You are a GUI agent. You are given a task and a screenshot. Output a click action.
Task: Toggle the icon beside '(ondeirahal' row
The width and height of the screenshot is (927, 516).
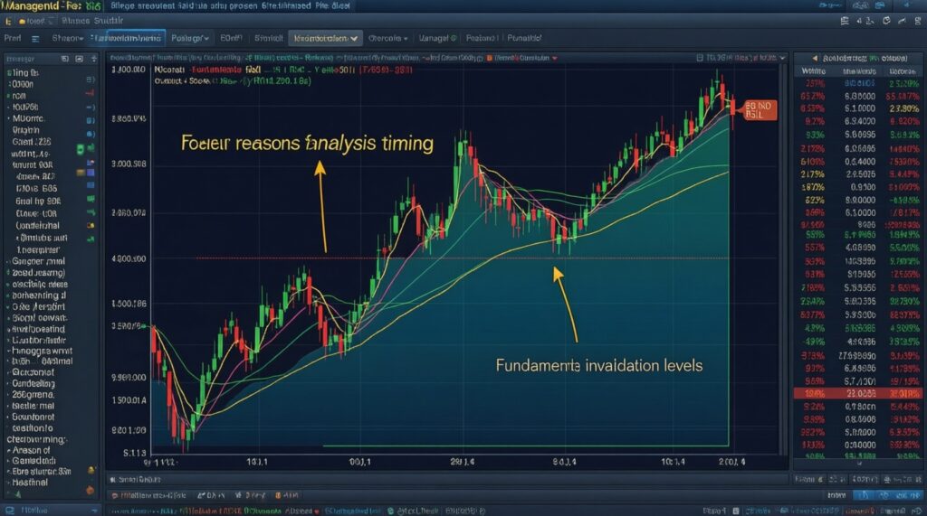tap(91, 226)
